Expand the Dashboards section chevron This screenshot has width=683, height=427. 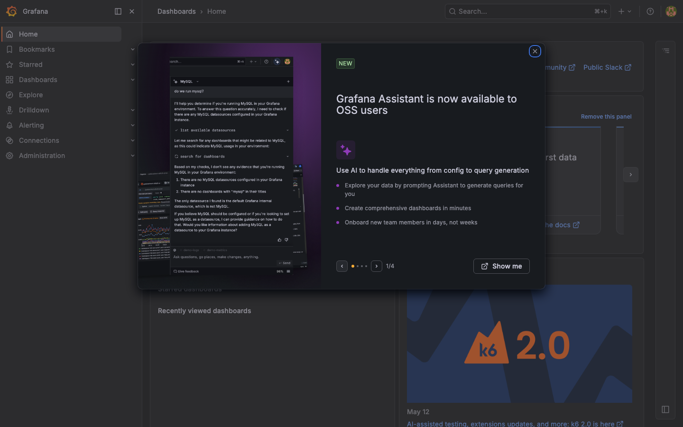(133, 80)
